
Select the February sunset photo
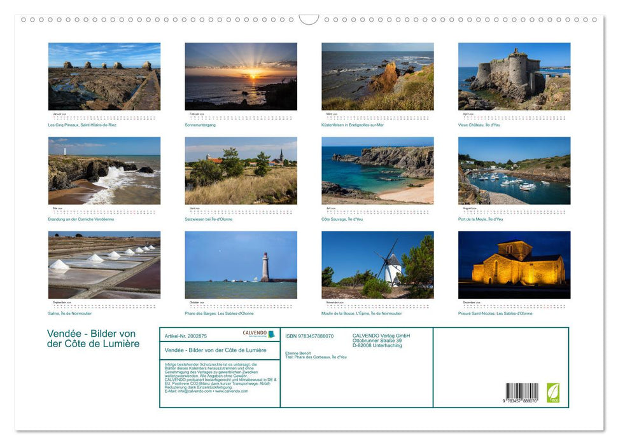[x=241, y=76]
